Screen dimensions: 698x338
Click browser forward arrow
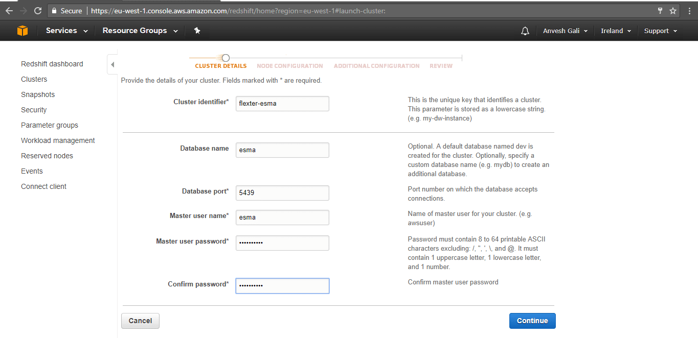click(x=23, y=11)
